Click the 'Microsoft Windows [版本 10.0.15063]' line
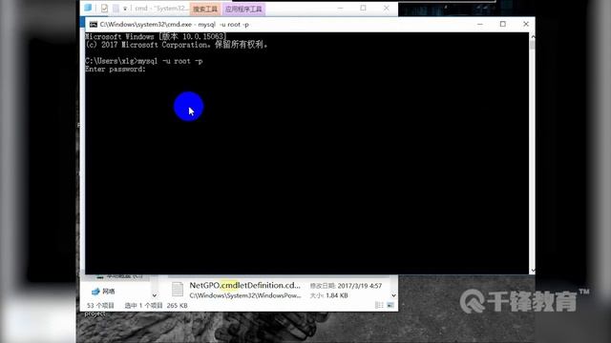Viewport: 611px width, 343px height. (156, 36)
